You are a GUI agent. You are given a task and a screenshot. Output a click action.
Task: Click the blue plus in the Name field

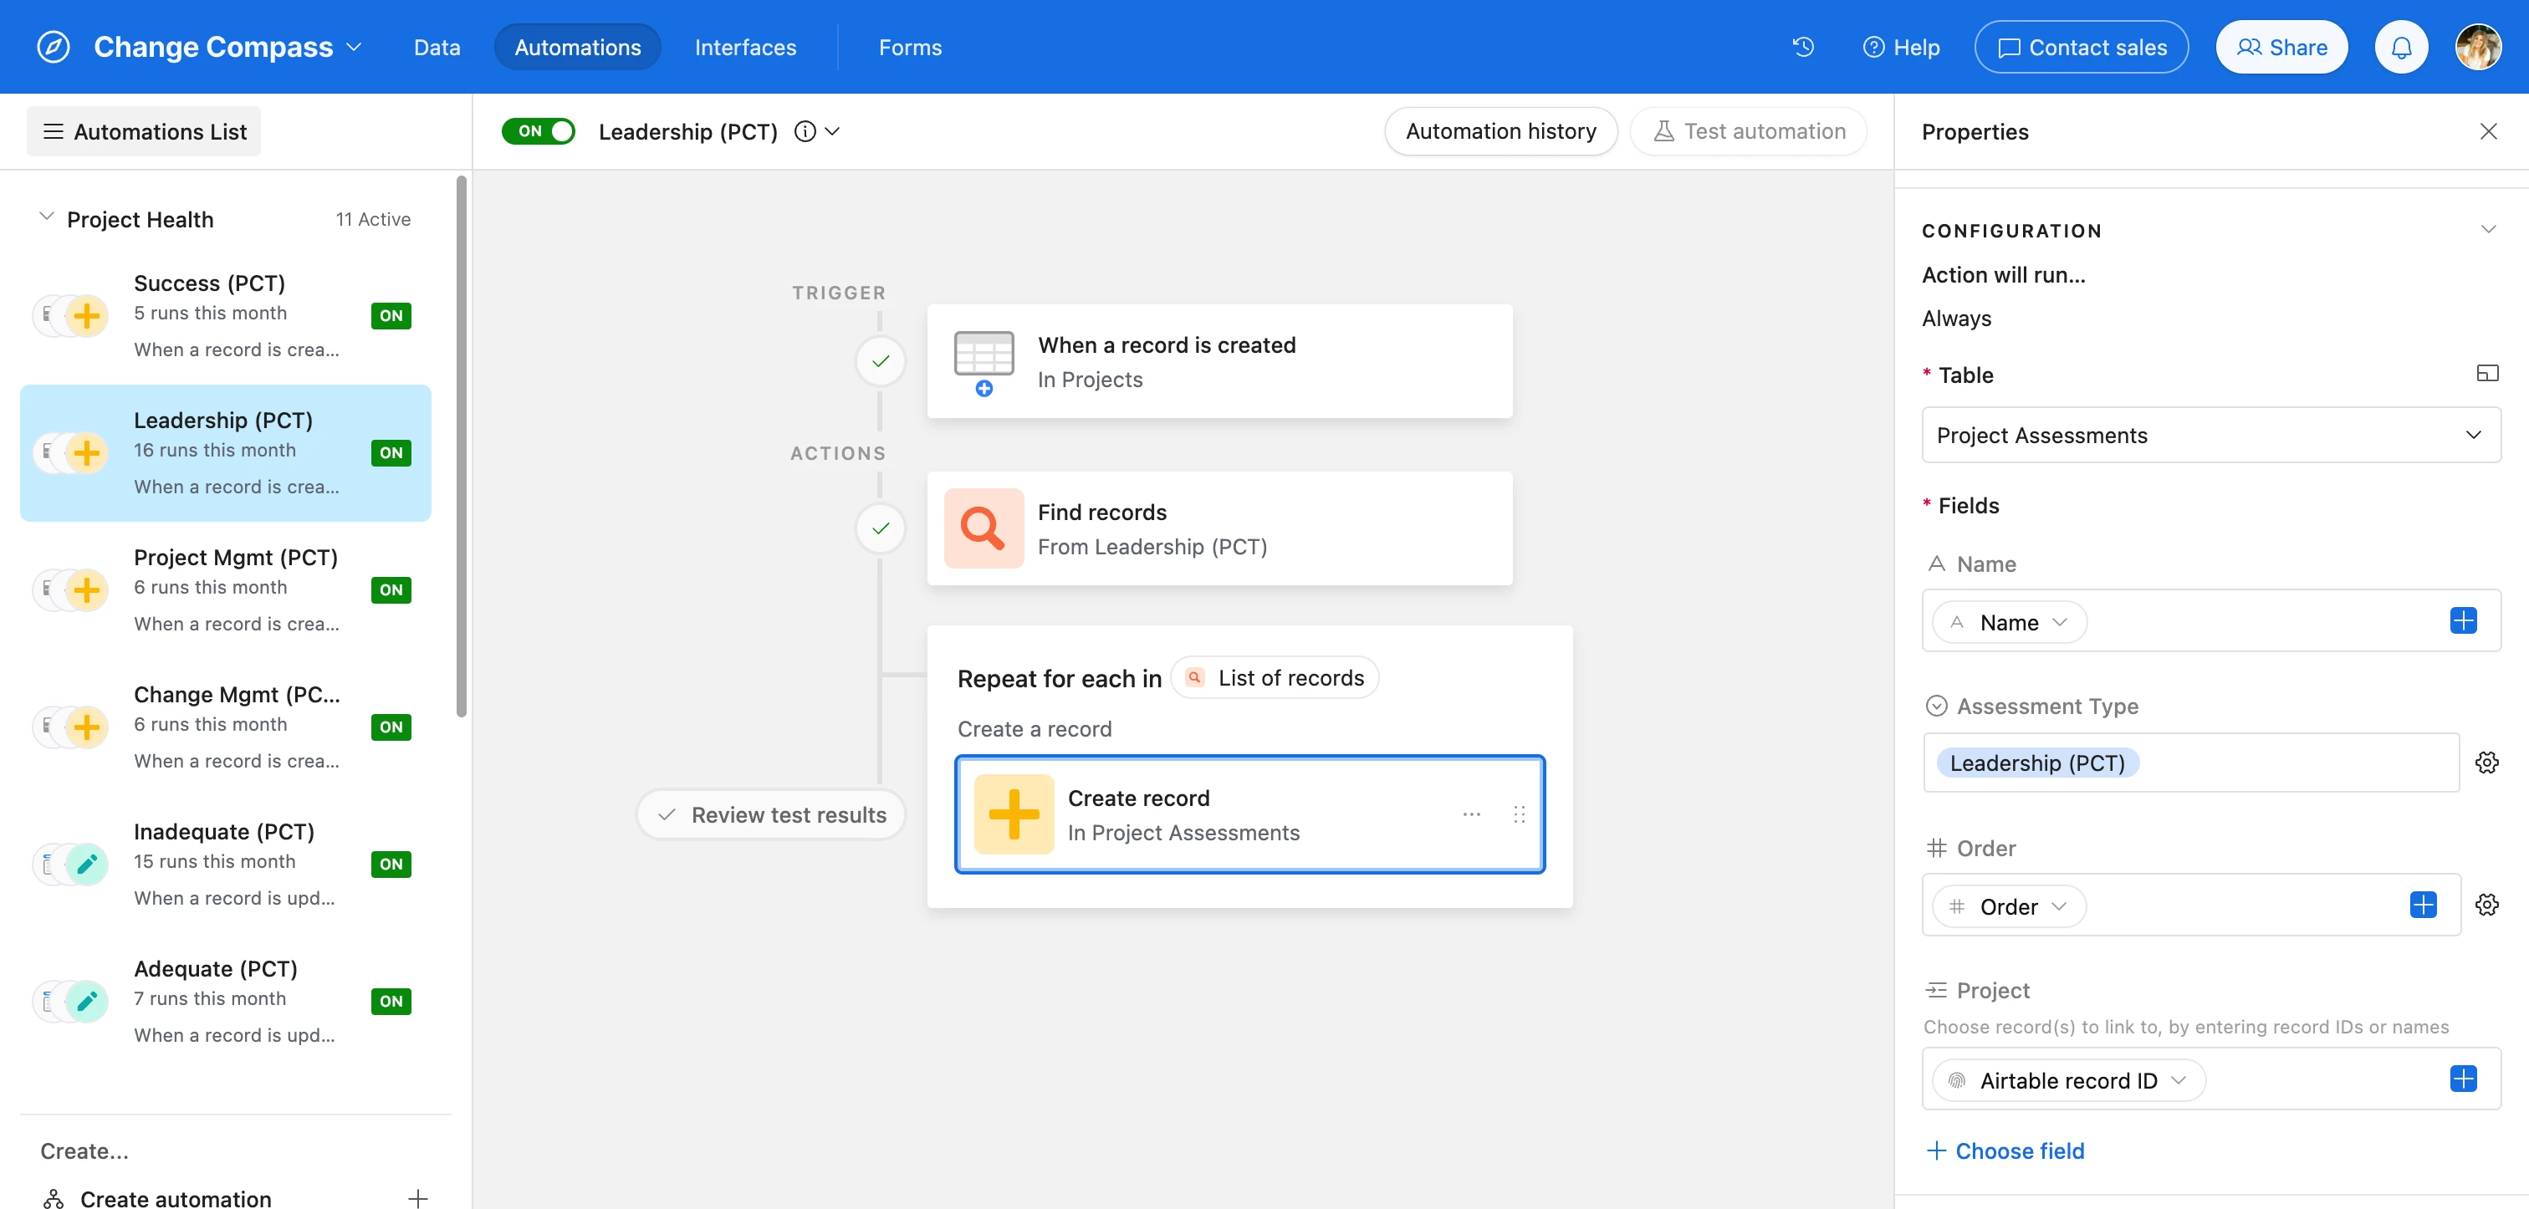[x=2462, y=620]
